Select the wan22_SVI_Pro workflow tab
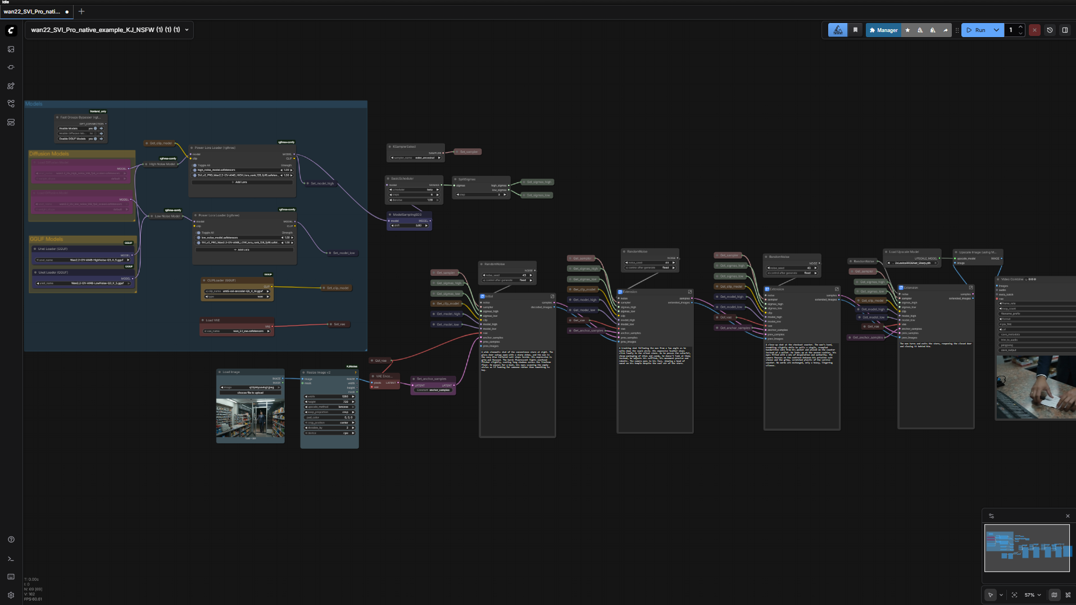Screen dimensions: 1076x605 (x=34, y=11)
